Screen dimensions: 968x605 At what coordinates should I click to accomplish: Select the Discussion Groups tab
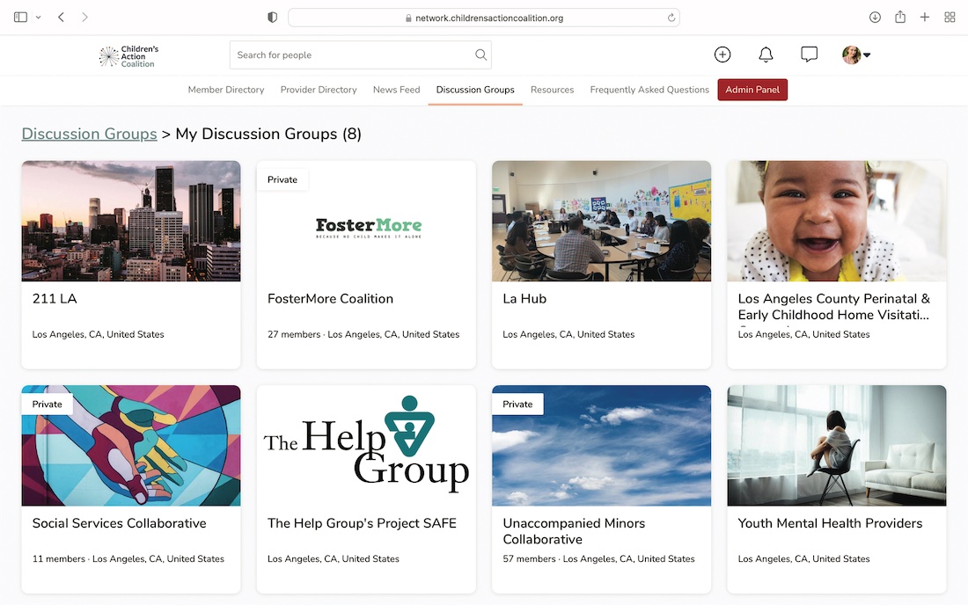(x=475, y=90)
